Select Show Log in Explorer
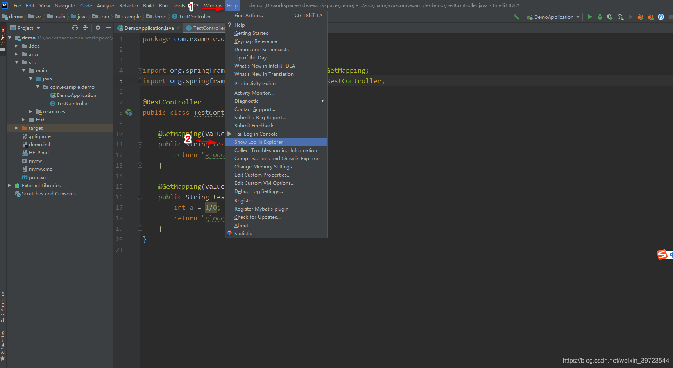Image resolution: width=673 pixels, height=368 pixels. pos(276,142)
